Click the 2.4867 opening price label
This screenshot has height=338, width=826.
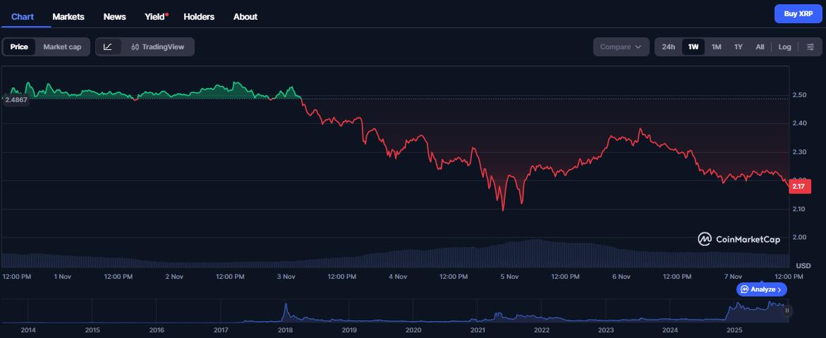tap(16, 100)
